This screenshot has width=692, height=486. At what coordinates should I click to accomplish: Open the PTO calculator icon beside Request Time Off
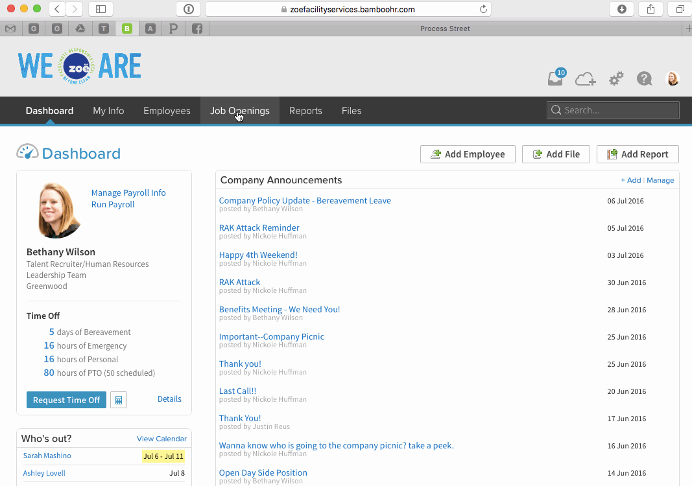(118, 400)
